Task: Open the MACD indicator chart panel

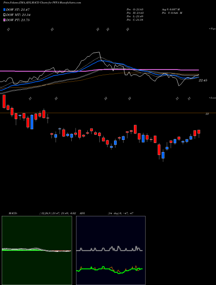Action: click(37, 250)
